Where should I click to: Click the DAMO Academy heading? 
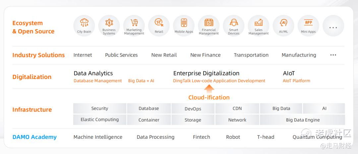click(34, 137)
